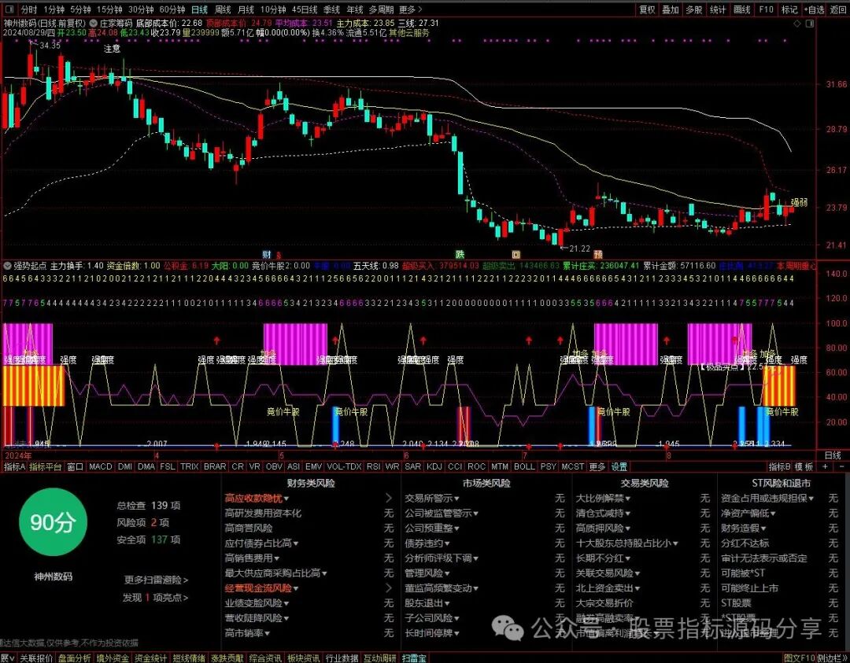The width and height of the screenshot is (850, 663).
Task: Open the 交易所警示 dropdown
Action: (432, 499)
